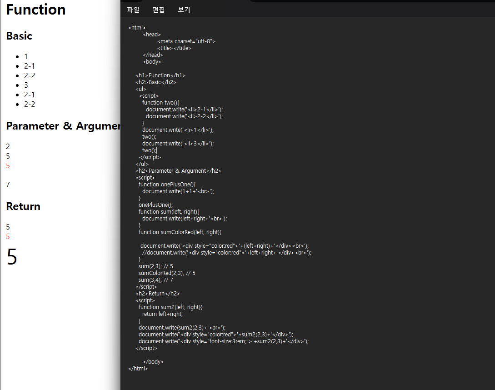The height and width of the screenshot is (390, 495).
Task: Place cursor on the meta charset line
Action: tap(186, 41)
